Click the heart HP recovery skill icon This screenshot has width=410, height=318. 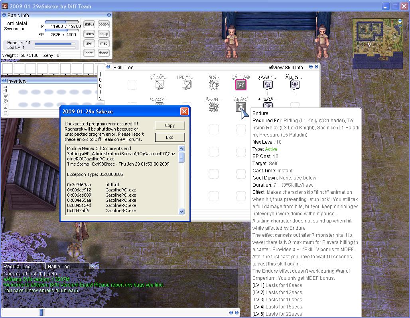(x=186, y=85)
